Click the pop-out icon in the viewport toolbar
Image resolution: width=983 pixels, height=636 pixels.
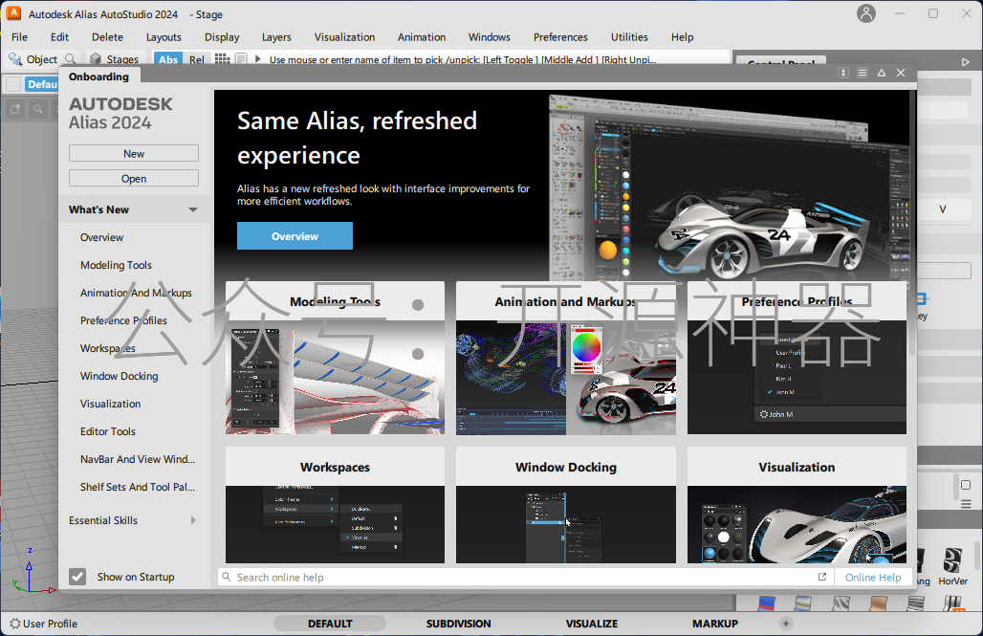tap(15, 109)
